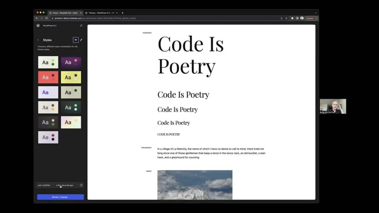Viewport: 379px width, 213px height.
Task: Close the Home Template Part tab
Action: click(x=81, y=13)
